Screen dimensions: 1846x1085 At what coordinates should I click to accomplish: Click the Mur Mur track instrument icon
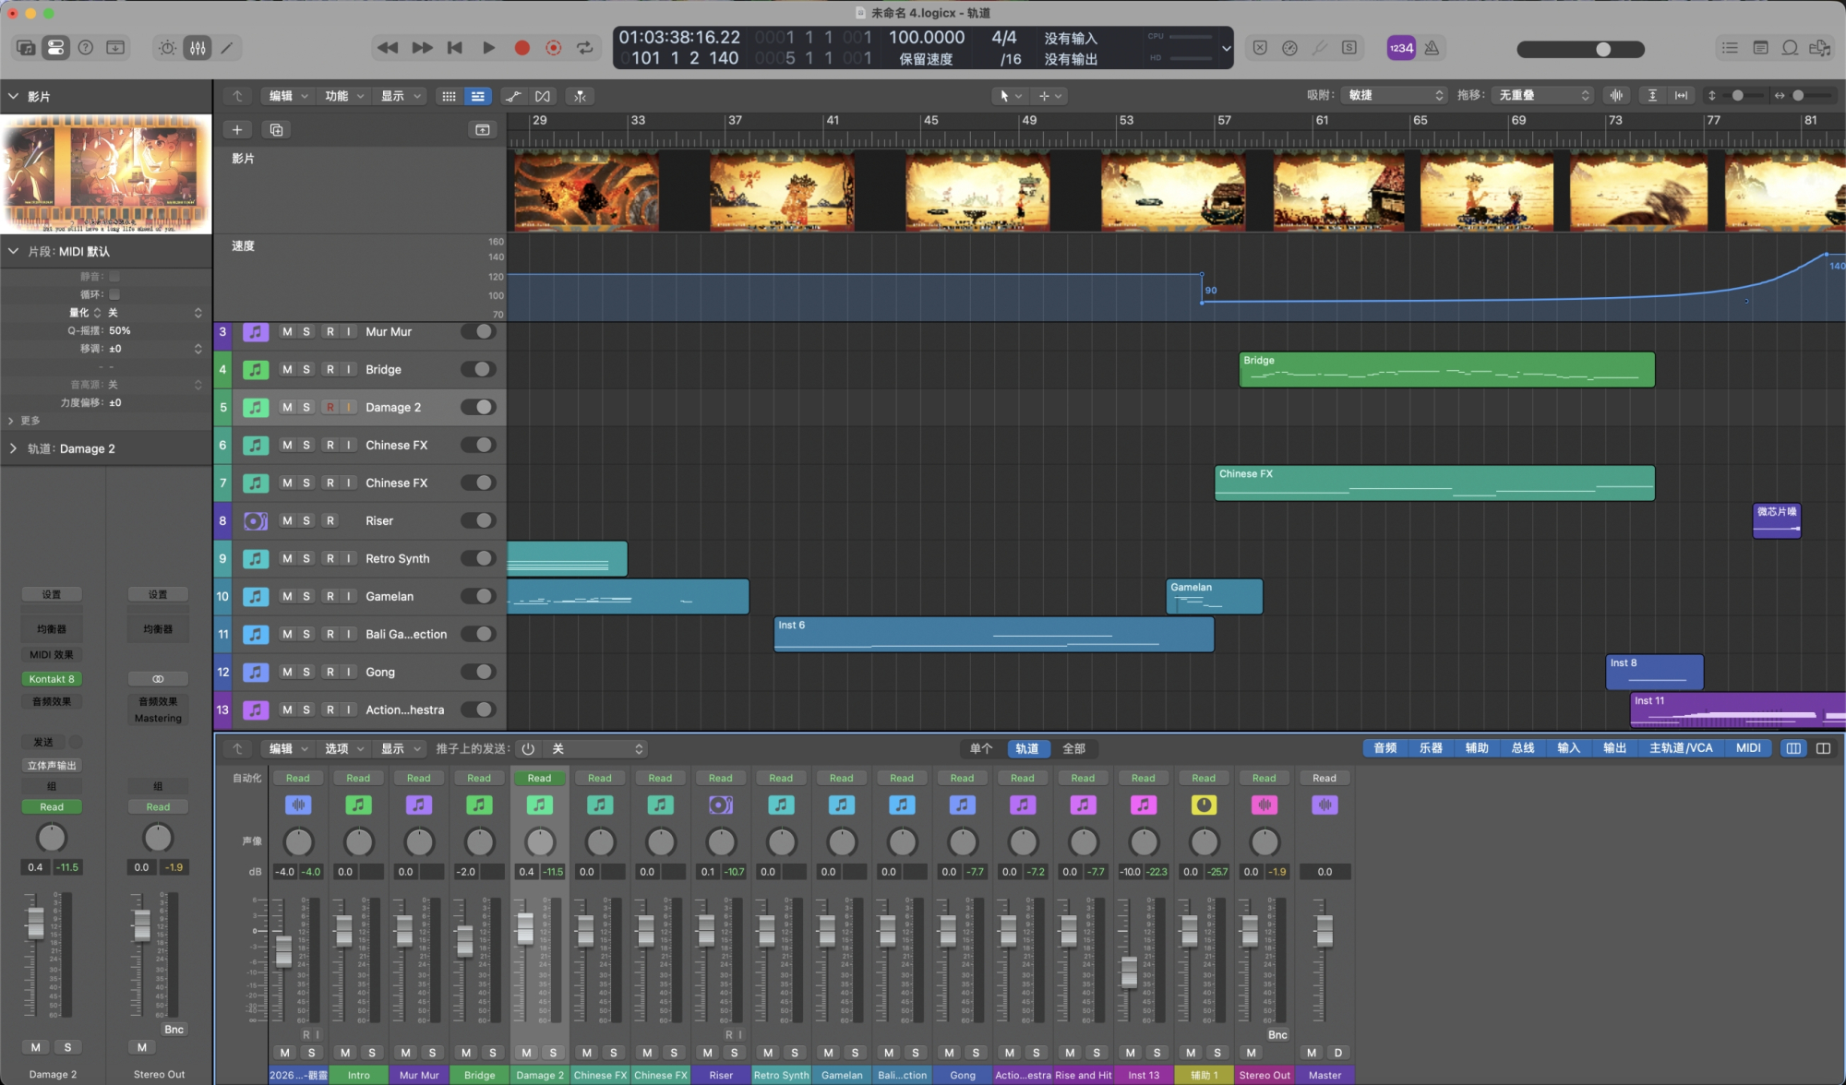[256, 332]
